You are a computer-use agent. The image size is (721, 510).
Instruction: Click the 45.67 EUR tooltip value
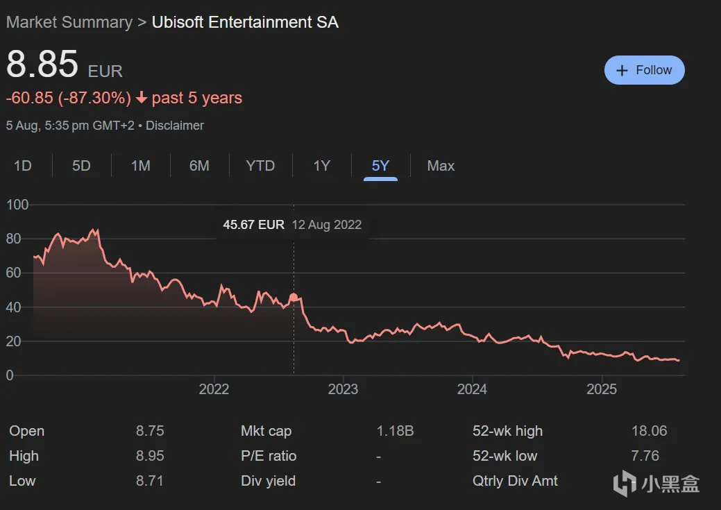[x=254, y=224]
